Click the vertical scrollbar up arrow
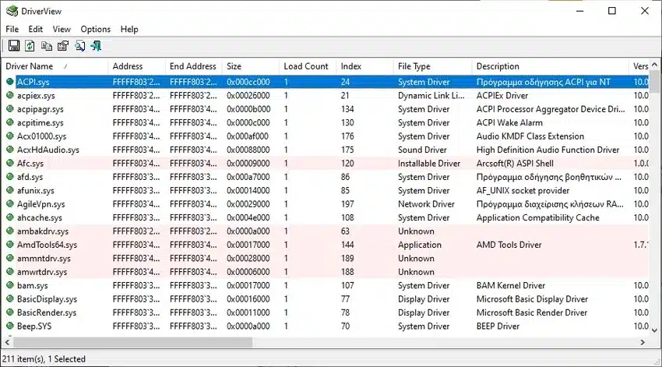The width and height of the screenshot is (662, 367). click(654, 65)
